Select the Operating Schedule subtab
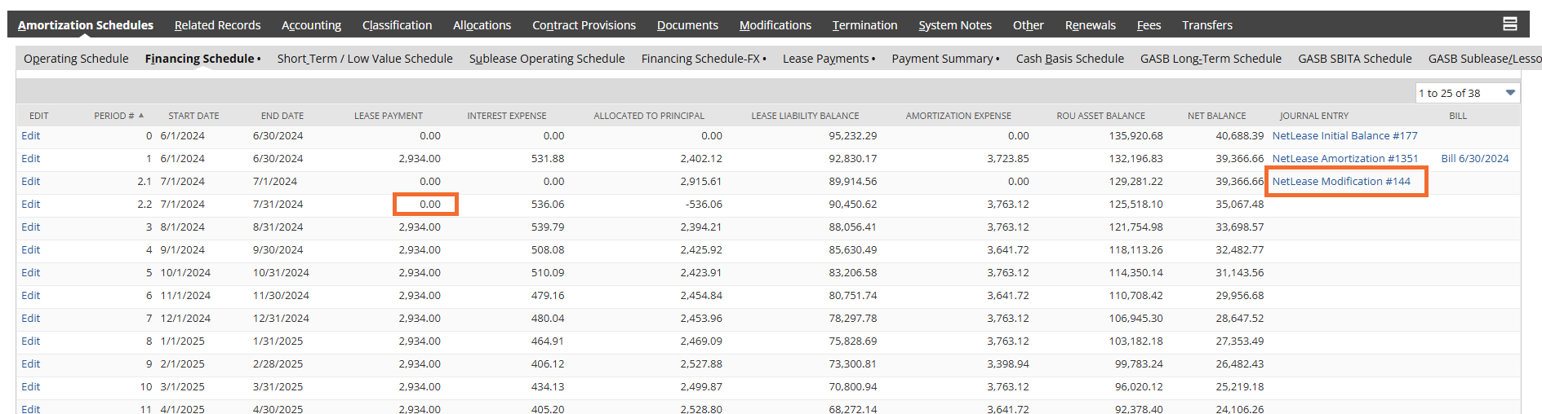This screenshot has height=414, width=1542. (76, 59)
